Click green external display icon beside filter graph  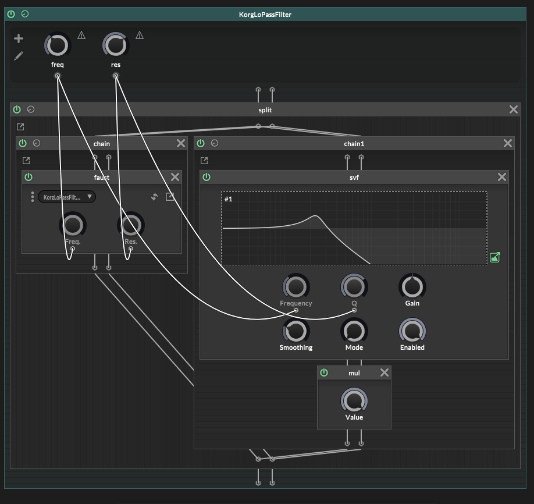tap(495, 257)
